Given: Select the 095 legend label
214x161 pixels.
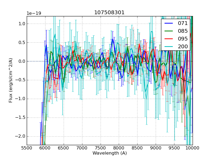Looking at the screenshot, I should (183, 39).
